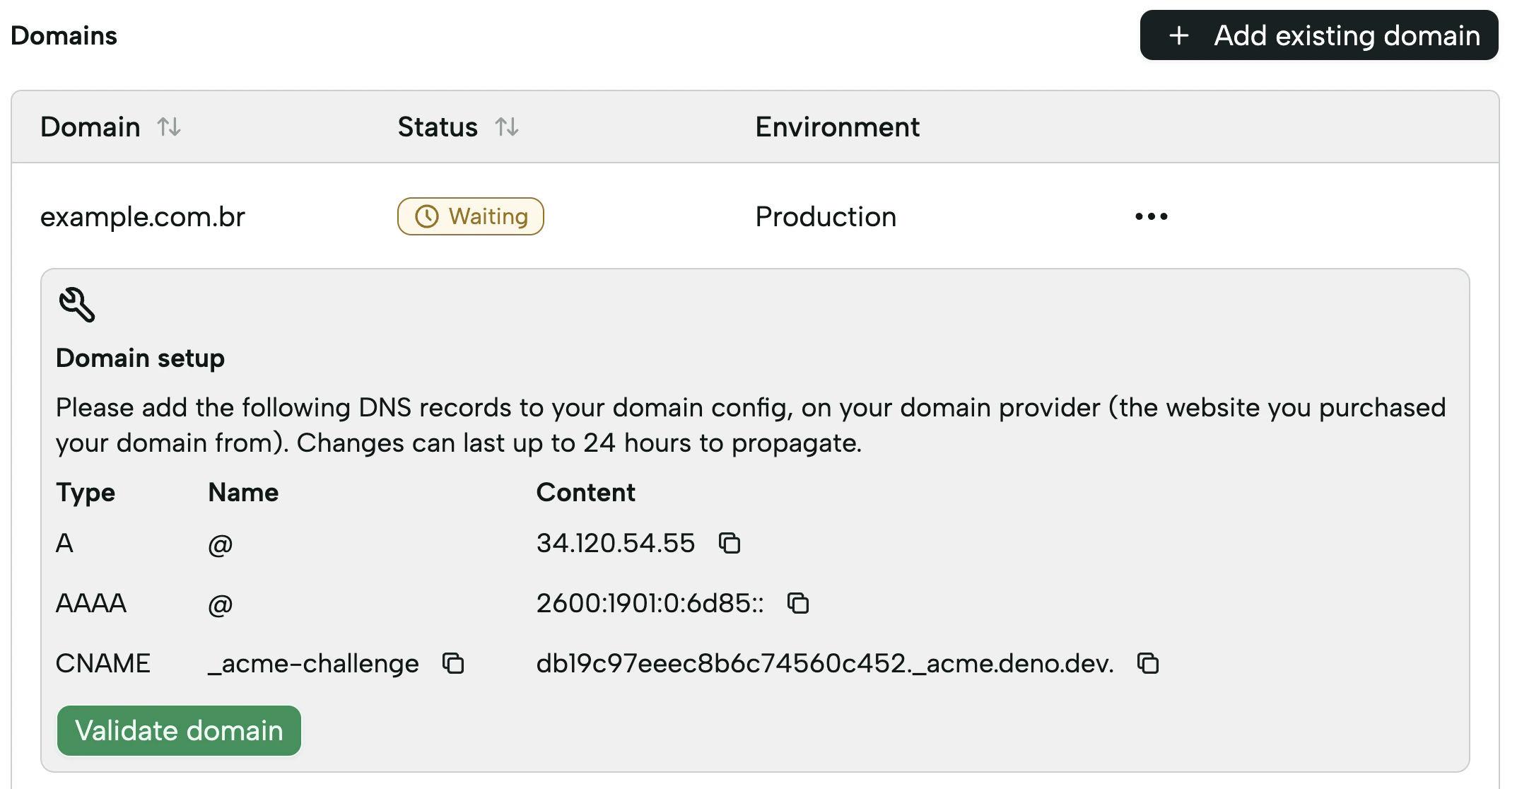Click the plus icon on Add existing domain
The image size is (1517, 789).
click(1179, 35)
